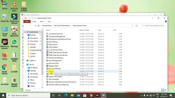Image resolution: width=175 pixels, height=98 pixels.
Task: Select the Print Management icon
Action: [x=47, y=60]
